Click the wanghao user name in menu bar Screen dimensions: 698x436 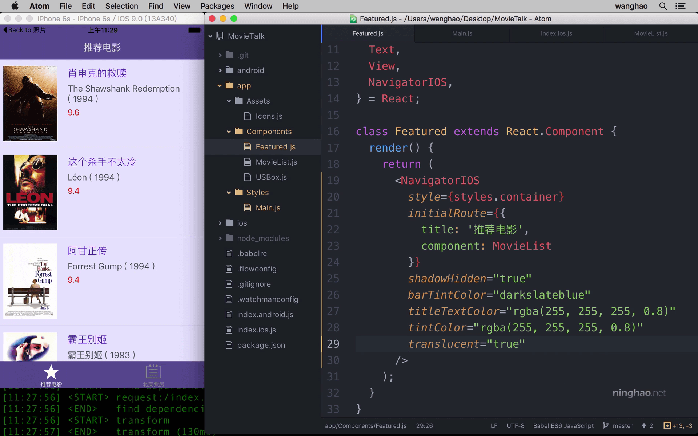[x=631, y=6]
